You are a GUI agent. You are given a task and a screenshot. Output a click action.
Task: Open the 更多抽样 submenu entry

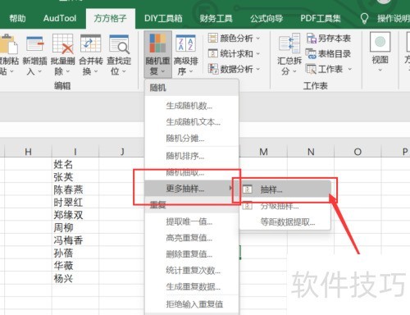tap(192, 189)
